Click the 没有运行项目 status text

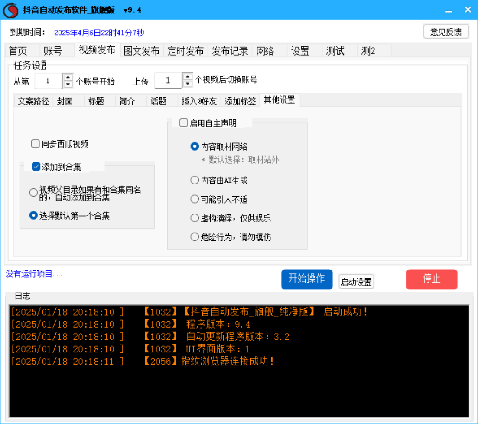(34, 274)
